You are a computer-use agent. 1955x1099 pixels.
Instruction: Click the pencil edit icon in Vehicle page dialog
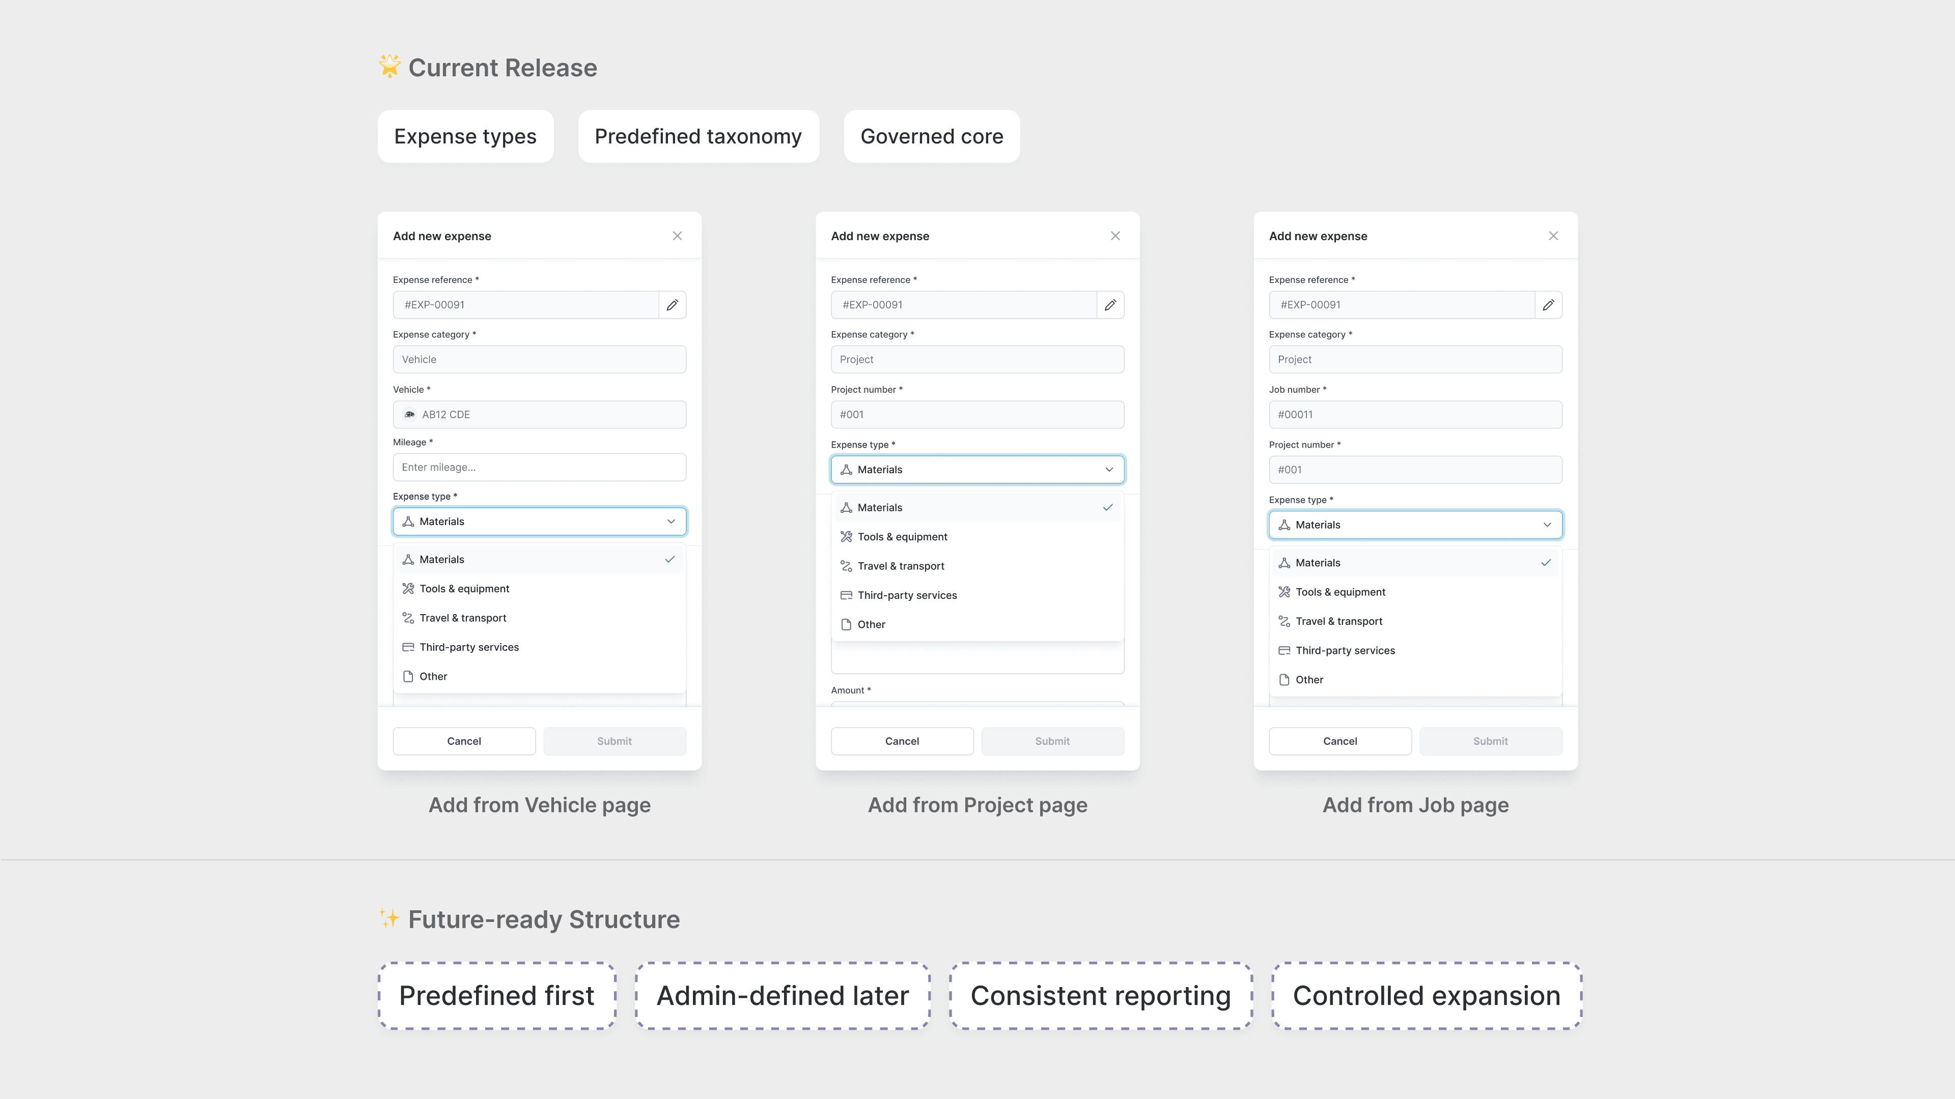[672, 305]
